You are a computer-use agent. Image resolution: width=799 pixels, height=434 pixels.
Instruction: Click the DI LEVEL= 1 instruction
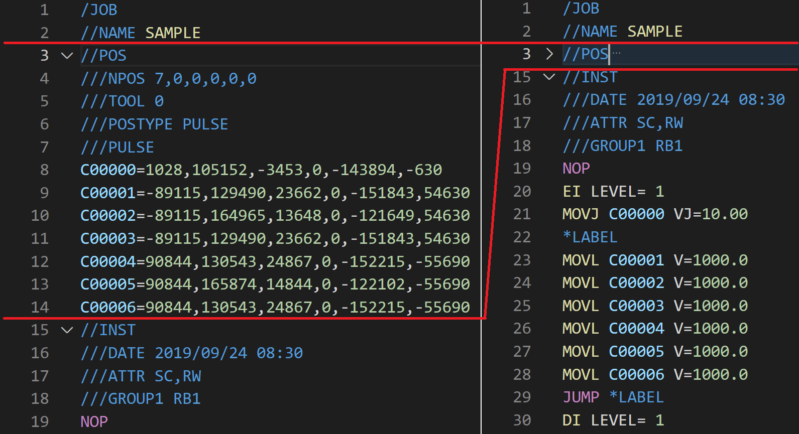click(613, 420)
